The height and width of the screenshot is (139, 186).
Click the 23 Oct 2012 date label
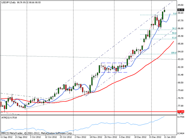point(66,137)
